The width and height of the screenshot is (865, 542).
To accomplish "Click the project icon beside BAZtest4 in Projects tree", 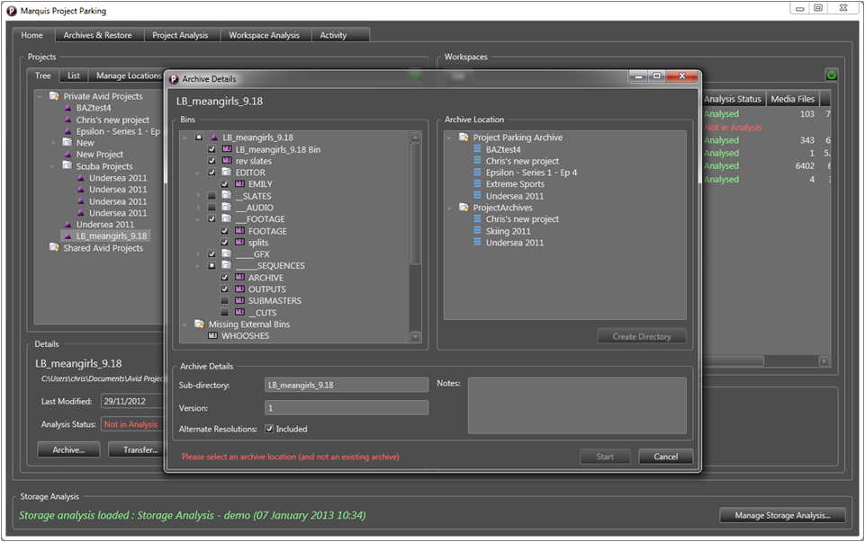I will pos(68,107).
